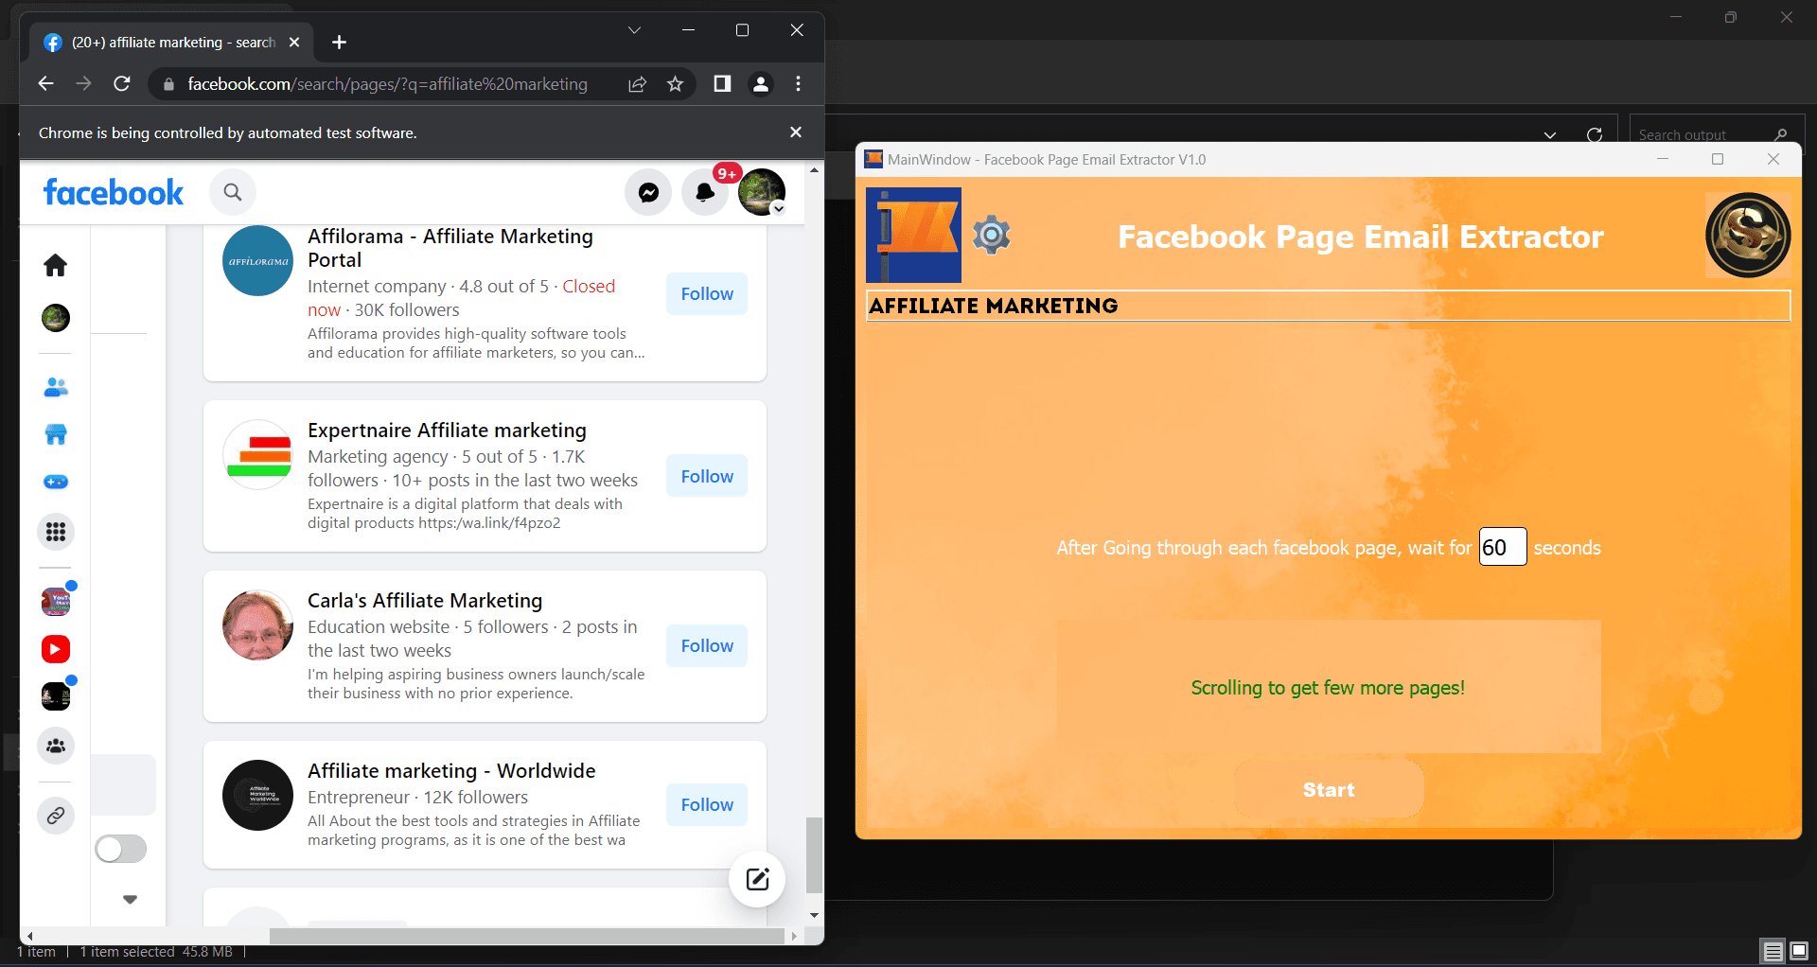Click the 'Scrolling to get few more pages!' status
Image resolution: width=1817 pixels, height=967 pixels.
click(x=1328, y=688)
